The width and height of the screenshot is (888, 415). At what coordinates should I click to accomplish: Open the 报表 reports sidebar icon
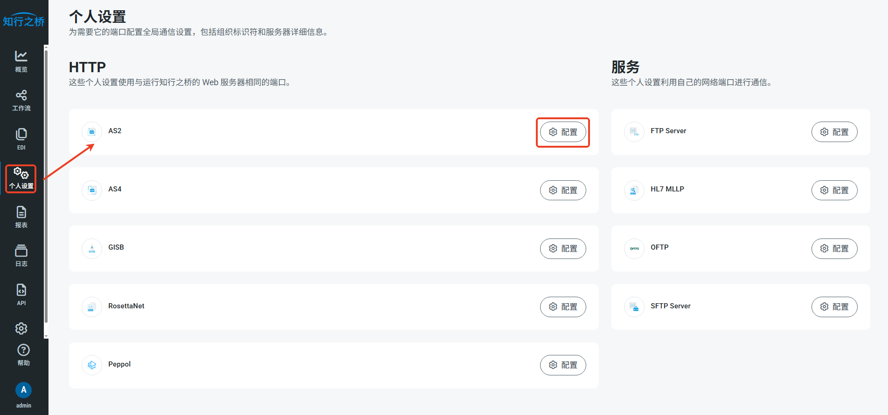tap(21, 217)
